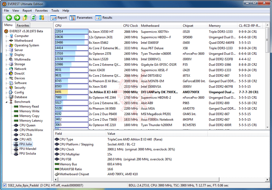Click the details pane horizontal scrollbar

[x=161, y=179]
